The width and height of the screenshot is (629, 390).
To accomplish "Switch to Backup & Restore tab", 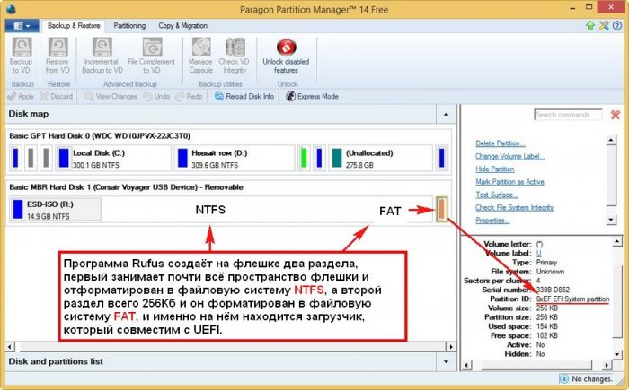I will (x=74, y=26).
